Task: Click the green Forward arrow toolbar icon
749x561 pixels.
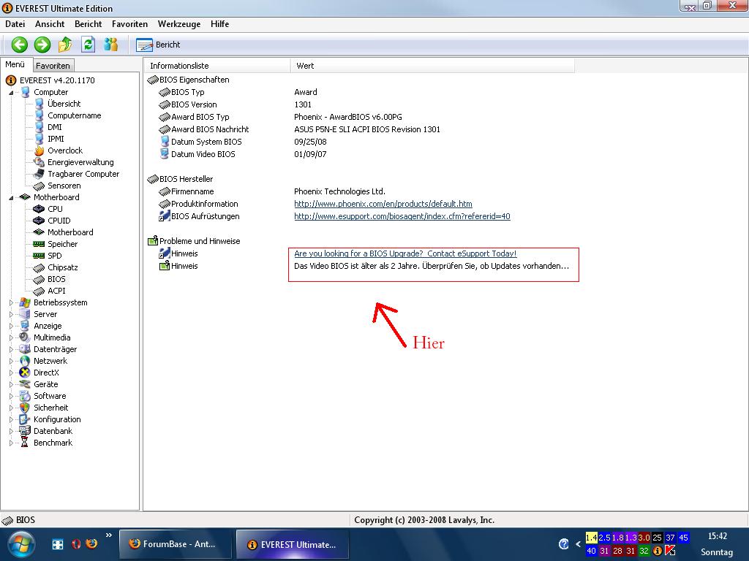Action: (42, 45)
